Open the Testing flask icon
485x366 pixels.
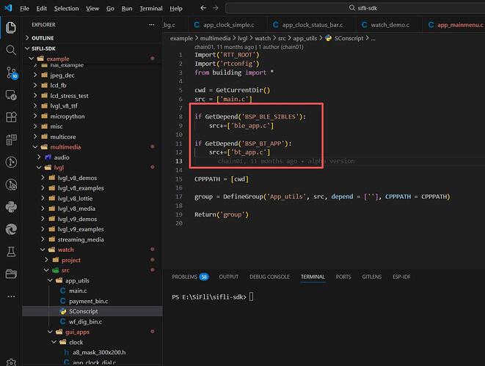[x=11, y=251]
